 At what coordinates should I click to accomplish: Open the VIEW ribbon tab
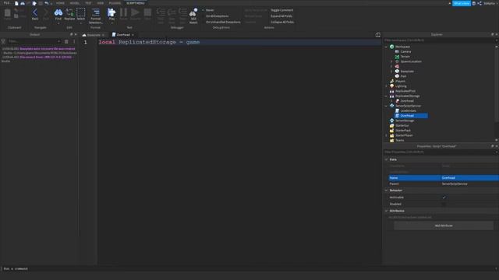[101, 3]
